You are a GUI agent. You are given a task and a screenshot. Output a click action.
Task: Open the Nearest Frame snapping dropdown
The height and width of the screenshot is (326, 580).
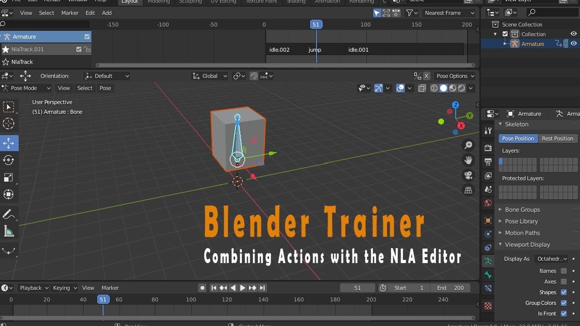tap(449, 13)
